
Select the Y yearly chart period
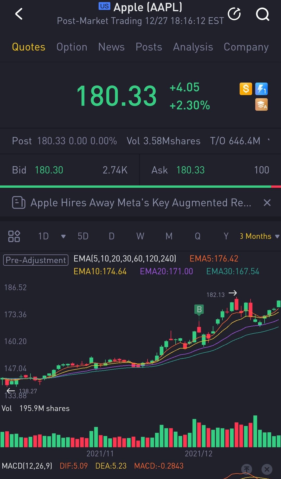pos(226,236)
